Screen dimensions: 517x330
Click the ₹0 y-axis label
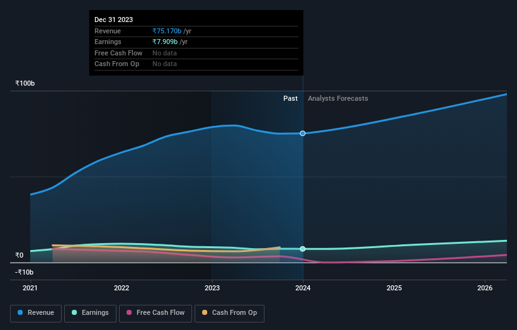[19, 255]
